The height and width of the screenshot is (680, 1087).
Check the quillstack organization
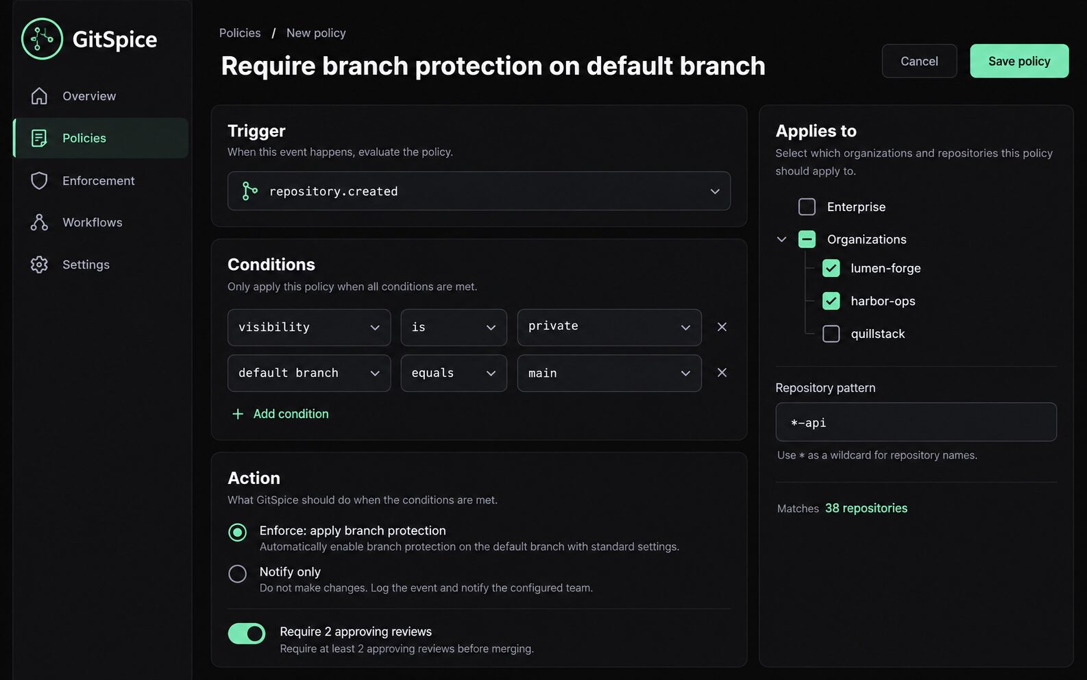[831, 334]
